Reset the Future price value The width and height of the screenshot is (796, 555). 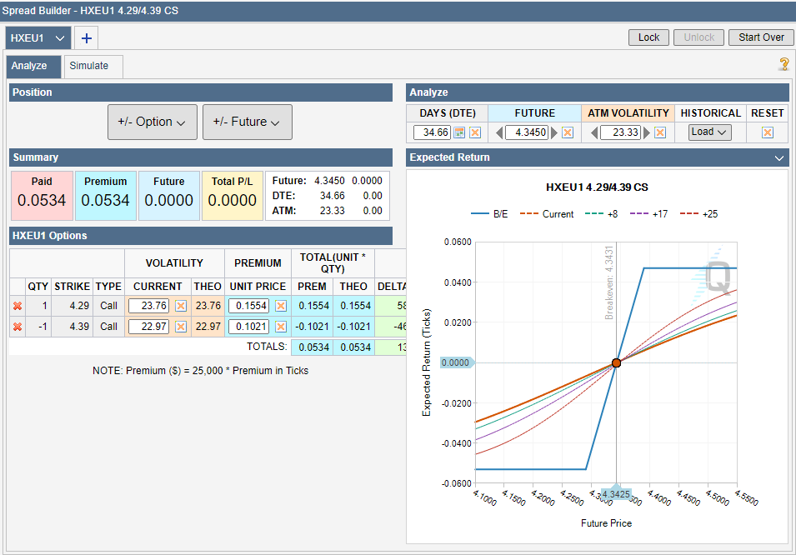[x=568, y=132]
